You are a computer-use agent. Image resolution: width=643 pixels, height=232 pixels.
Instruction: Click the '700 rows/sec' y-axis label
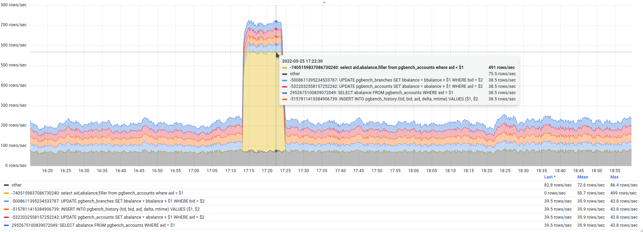click(14, 25)
